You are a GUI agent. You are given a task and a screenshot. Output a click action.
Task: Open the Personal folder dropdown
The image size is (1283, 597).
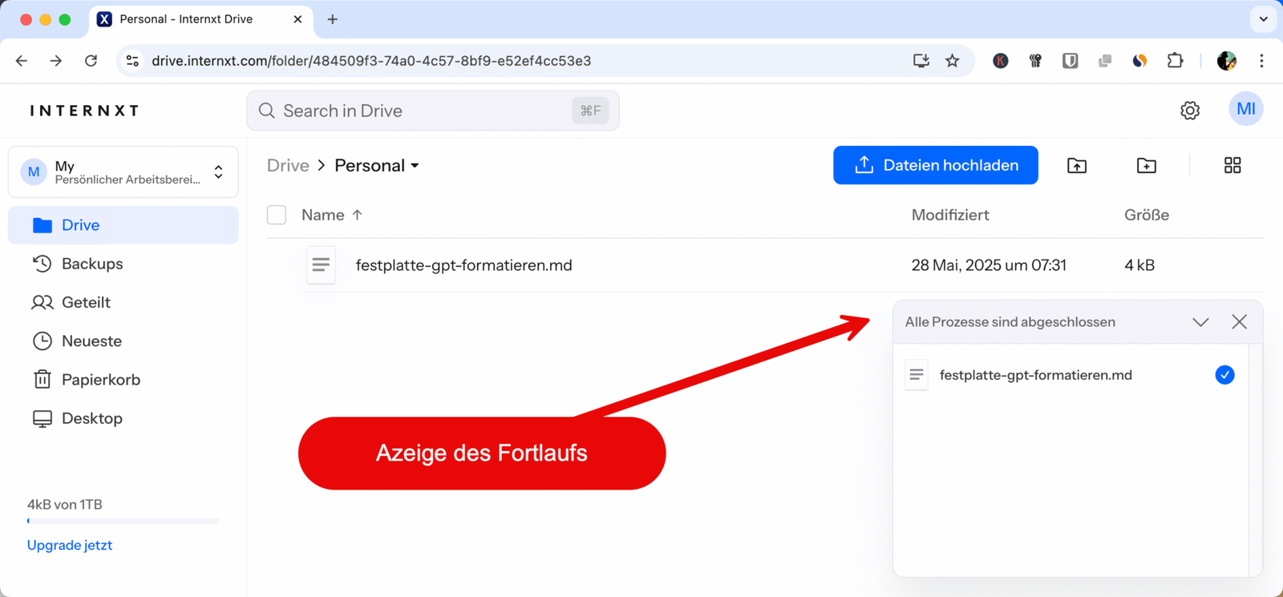(x=377, y=165)
